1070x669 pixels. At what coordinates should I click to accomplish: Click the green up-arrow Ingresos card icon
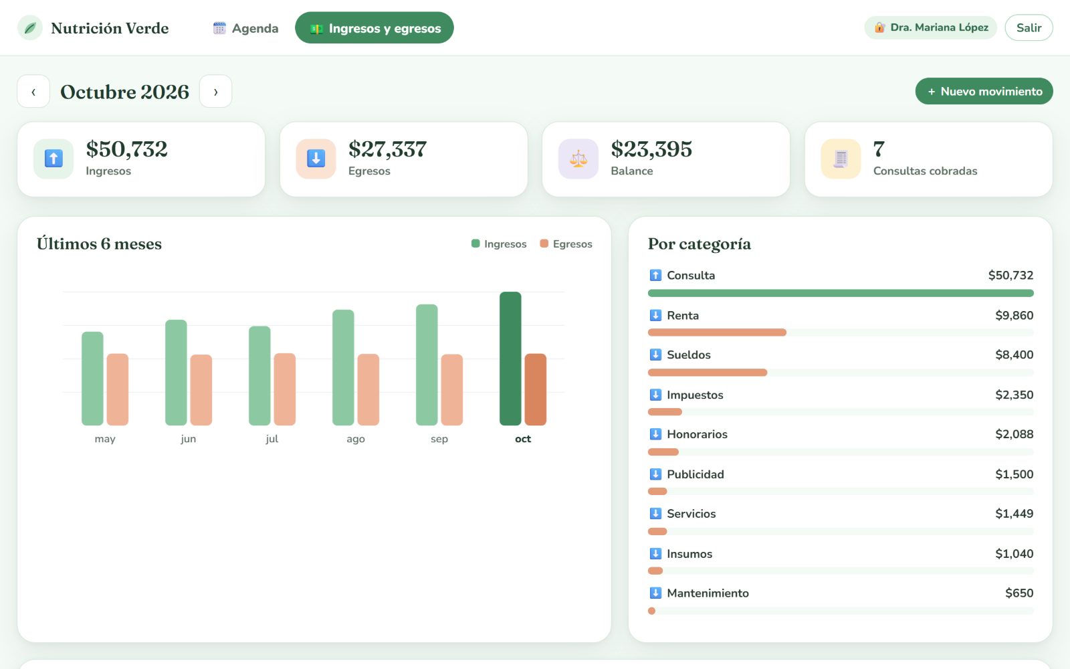(x=53, y=159)
